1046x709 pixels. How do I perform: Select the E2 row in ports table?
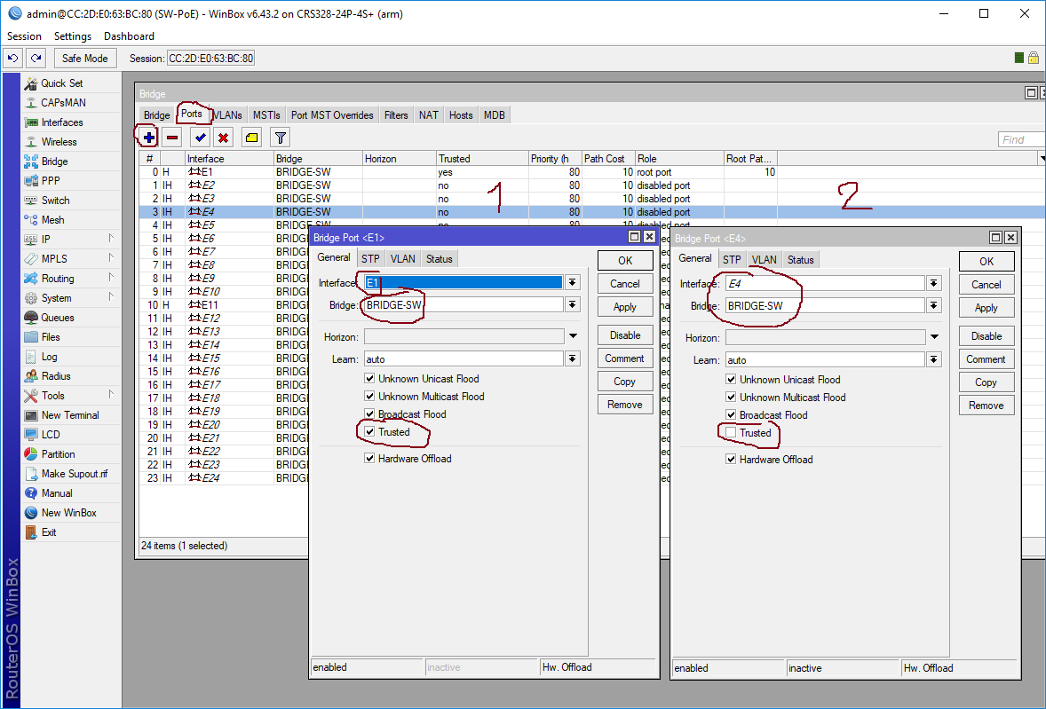coord(591,185)
